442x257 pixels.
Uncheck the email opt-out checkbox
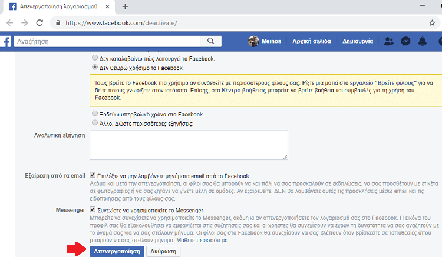93,175
